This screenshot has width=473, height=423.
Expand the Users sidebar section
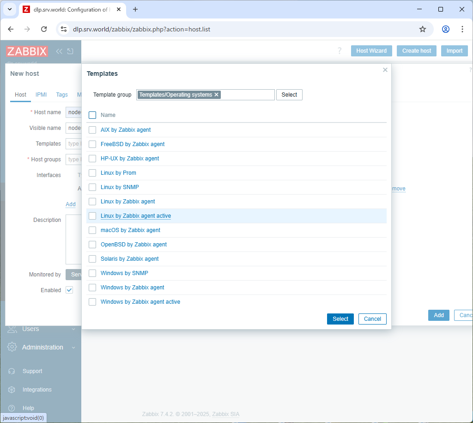pos(30,329)
